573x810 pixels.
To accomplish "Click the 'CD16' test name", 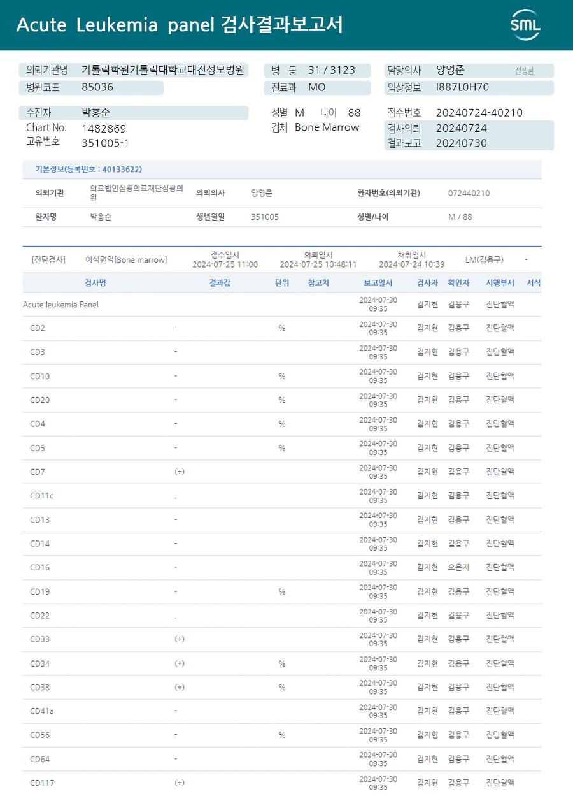I will click(x=39, y=568).
